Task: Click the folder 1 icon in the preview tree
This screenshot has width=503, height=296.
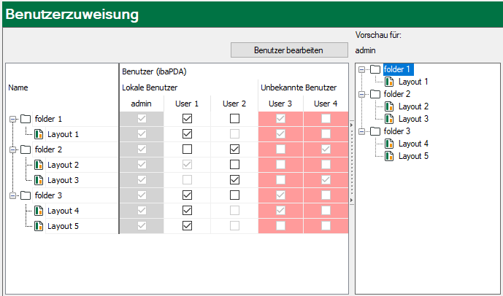Action: (x=375, y=69)
